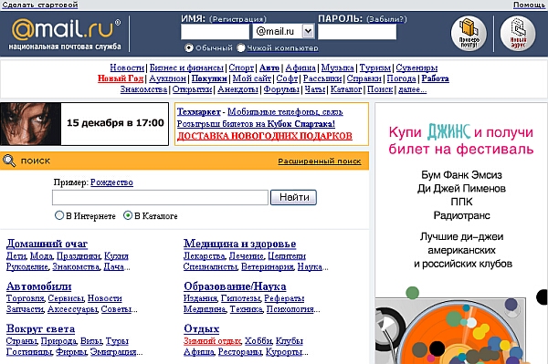Open the Рестораны subcategory
Screen dimensions: 548x364
click(240, 352)
